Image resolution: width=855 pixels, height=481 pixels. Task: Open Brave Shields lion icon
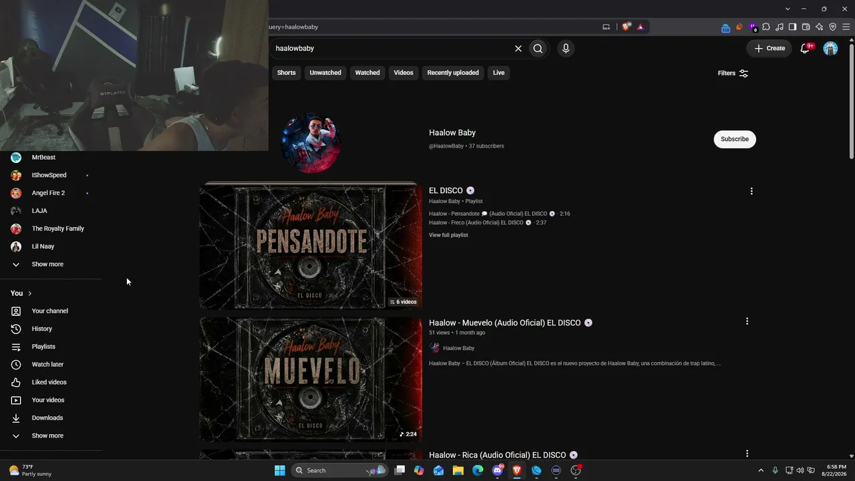click(626, 27)
